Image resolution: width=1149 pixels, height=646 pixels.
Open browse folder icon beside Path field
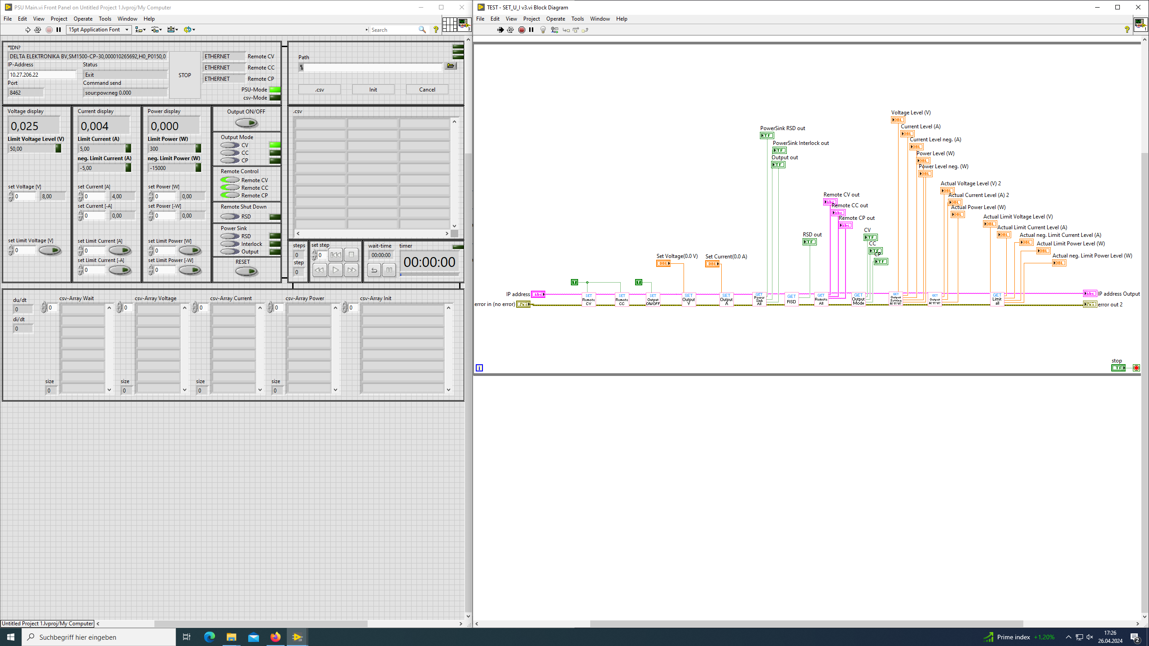451,66
